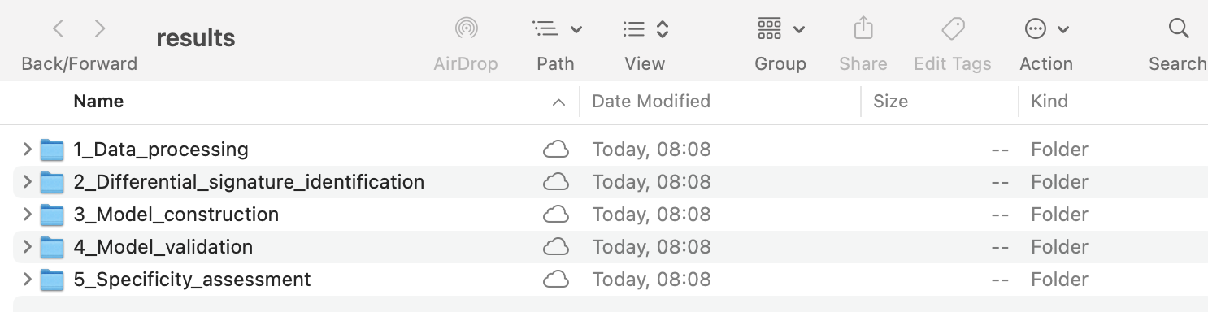
Task: Open the Path toolbar menu
Action: 557,29
